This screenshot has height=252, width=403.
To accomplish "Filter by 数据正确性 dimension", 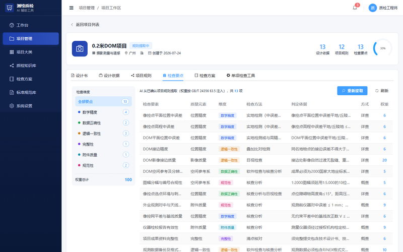I will (x=103, y=123).
